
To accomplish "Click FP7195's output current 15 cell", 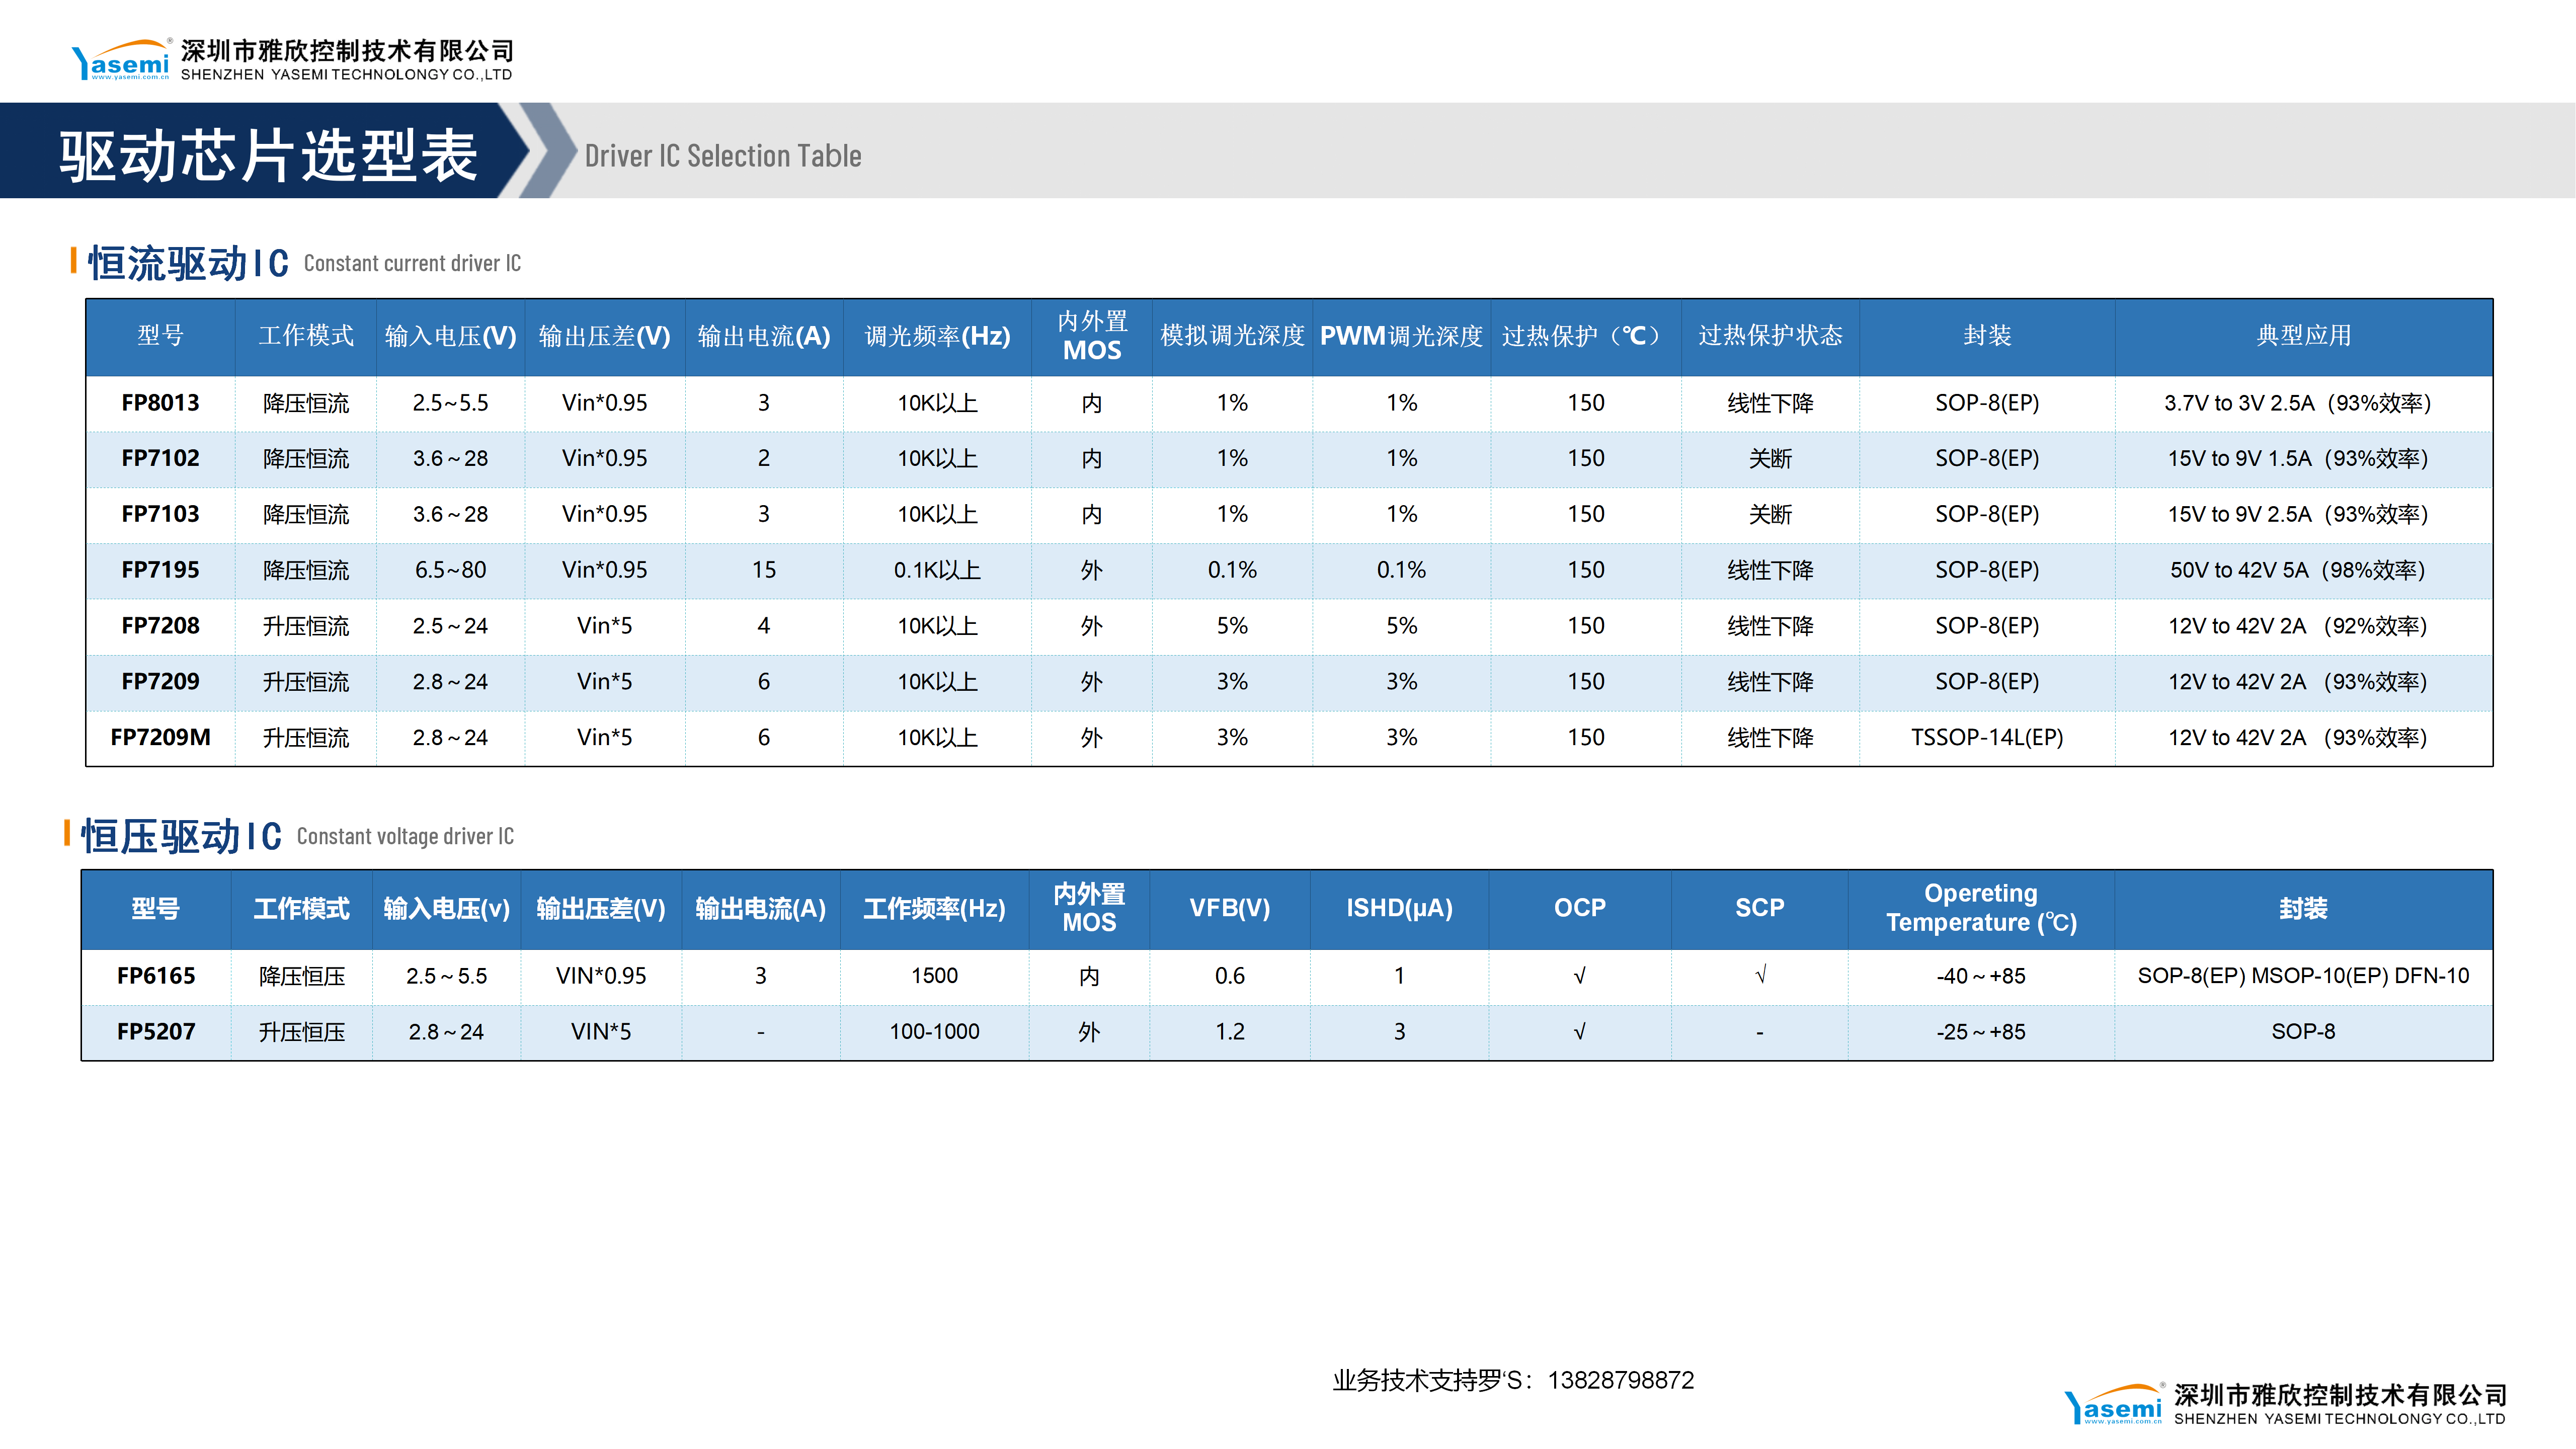I will [764, 570].
